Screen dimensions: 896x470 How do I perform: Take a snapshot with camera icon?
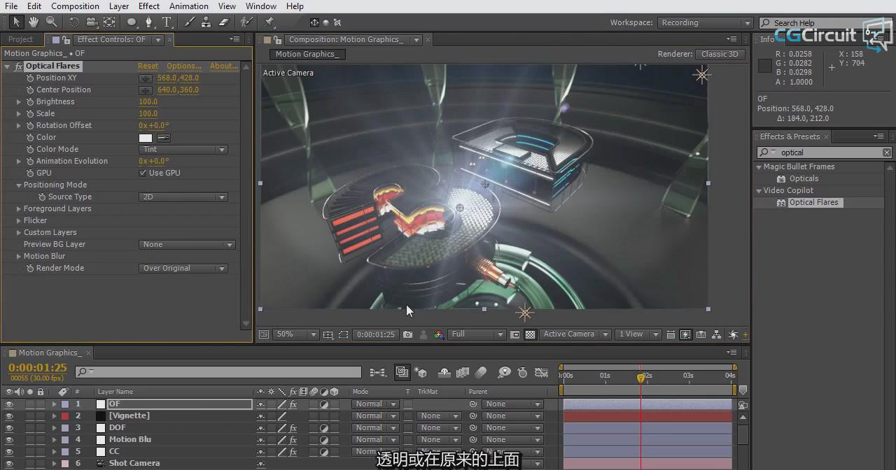tap(407, 334)
